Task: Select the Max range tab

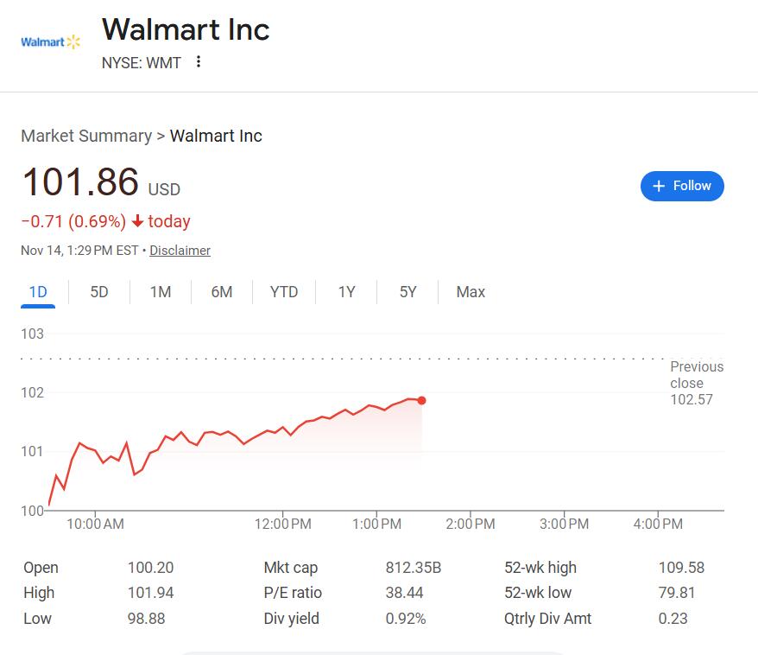Action: tap(471, 292)
